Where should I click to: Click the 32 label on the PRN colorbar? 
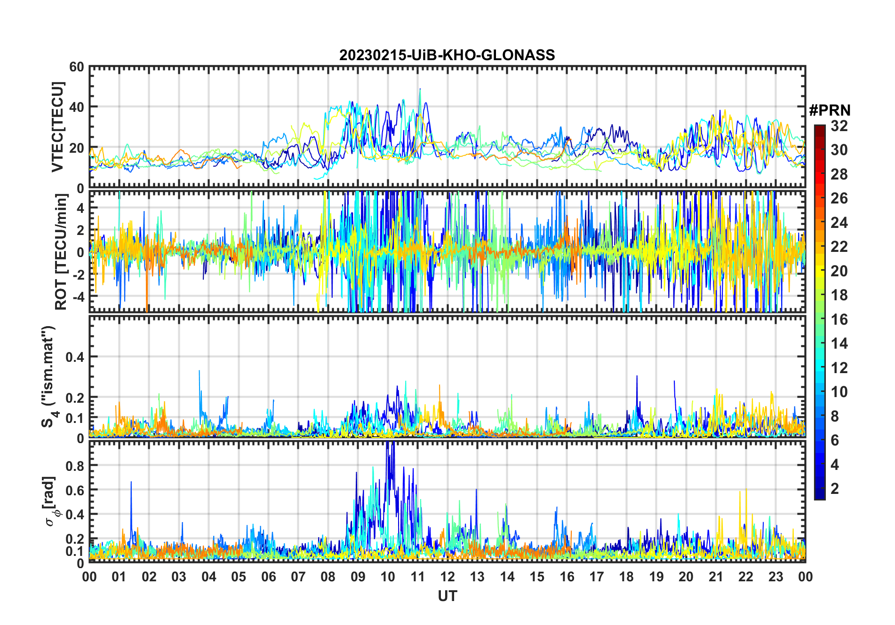(x=839, y=126)
